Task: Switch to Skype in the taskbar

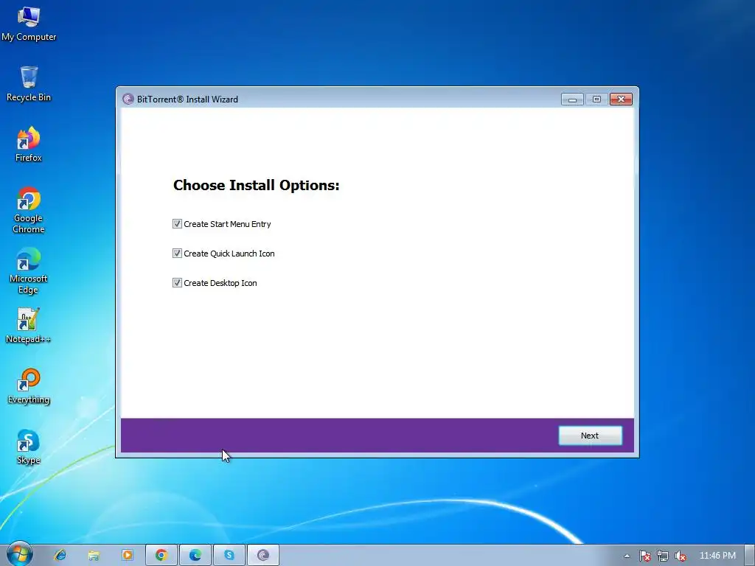Action: 229,555
